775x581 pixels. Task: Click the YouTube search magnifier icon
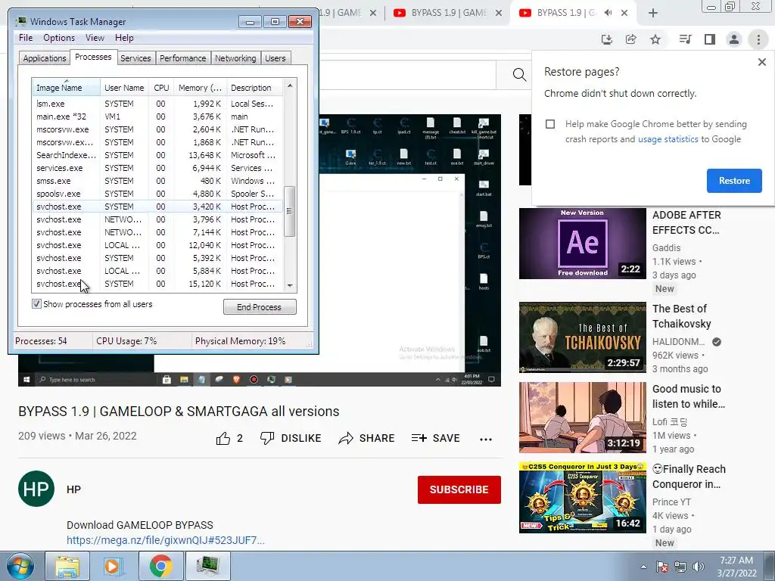point(519,75)
